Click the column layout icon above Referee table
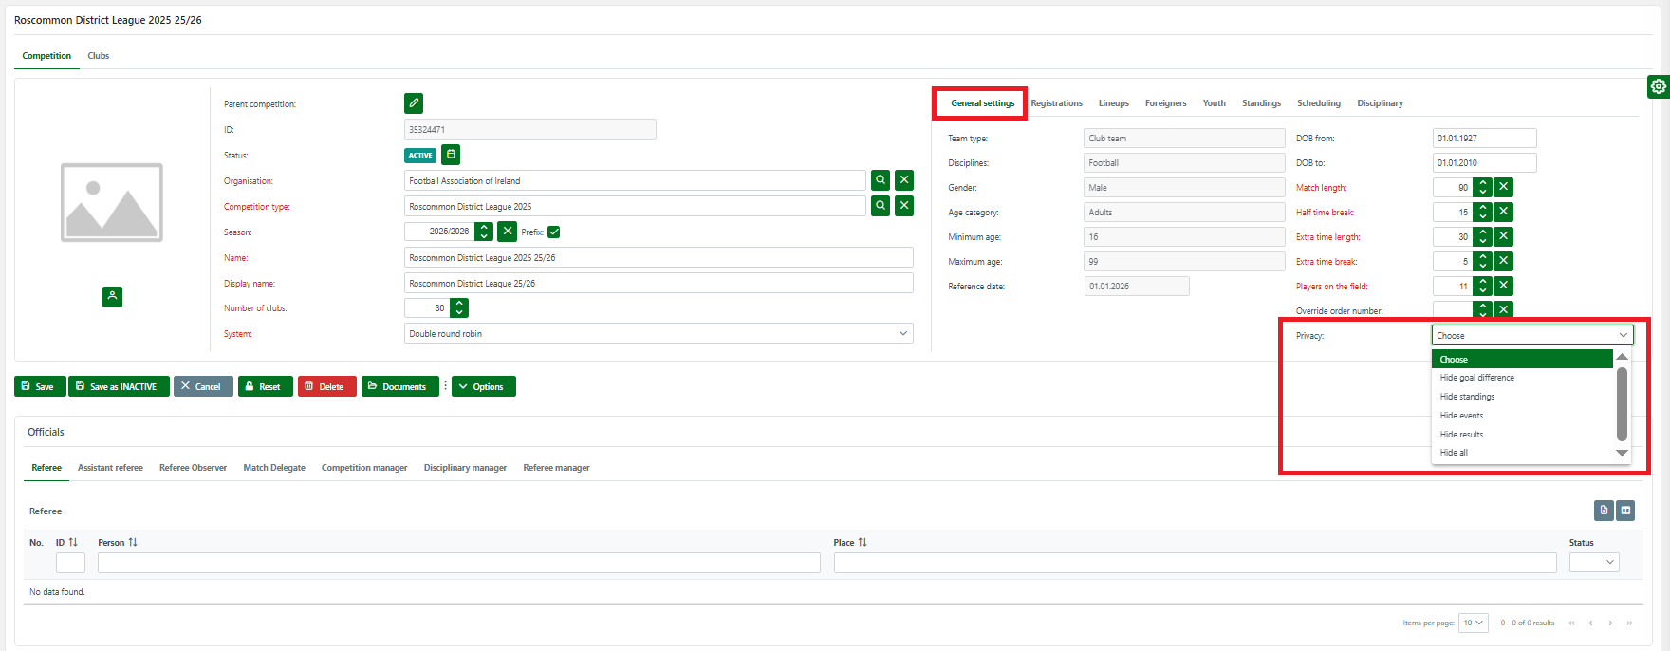Image resolution: width=1670 pixels, height=651 pixels. click(1625, 511)
